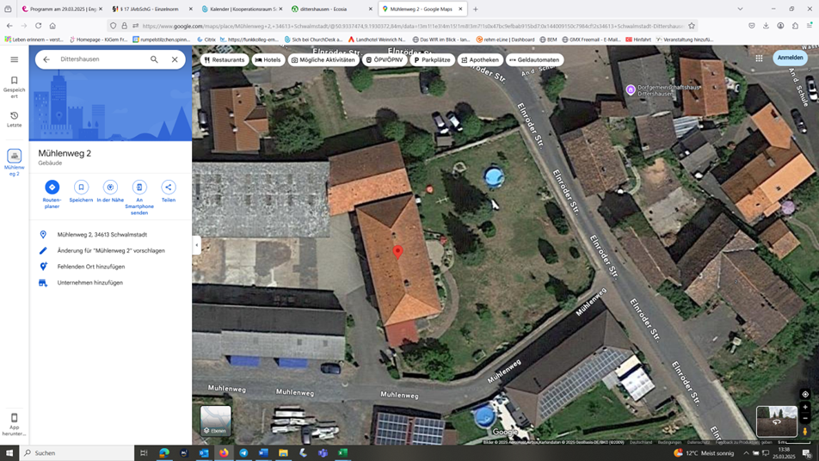Start the Routenplaner directions
819x461 pixels.
(52, 194)
